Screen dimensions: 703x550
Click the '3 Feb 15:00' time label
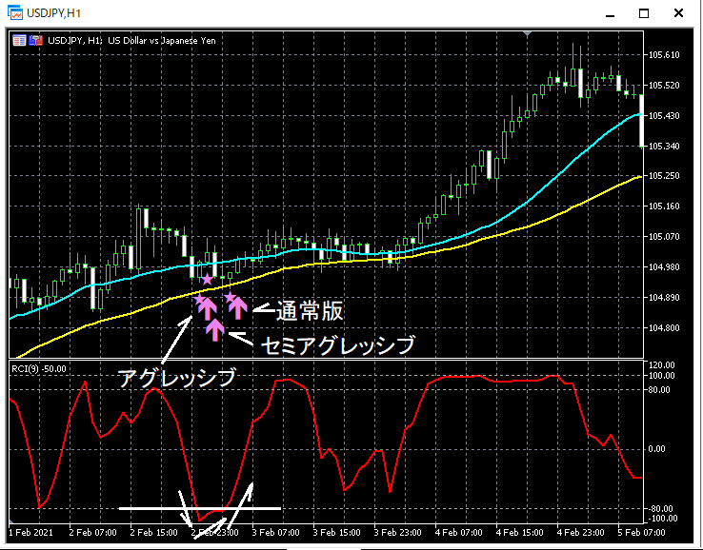(336, 533)
